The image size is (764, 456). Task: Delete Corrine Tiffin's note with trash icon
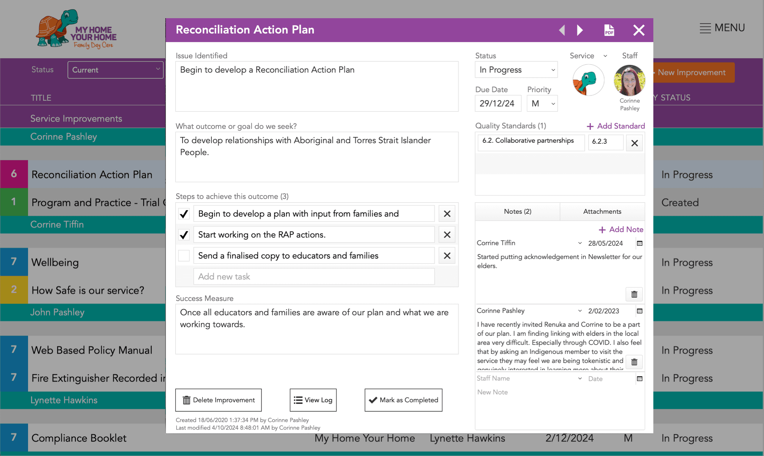[634, 294]
